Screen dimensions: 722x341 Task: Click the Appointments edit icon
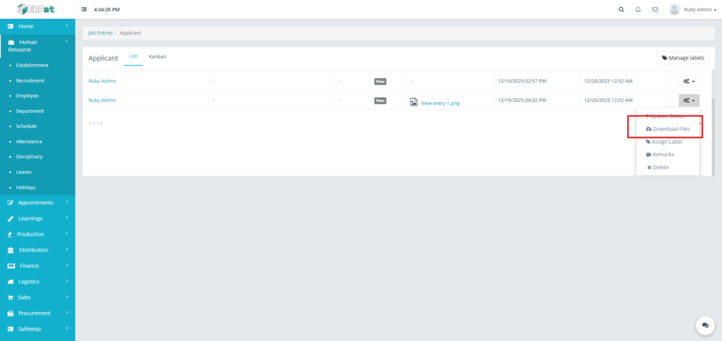(11, 203)
